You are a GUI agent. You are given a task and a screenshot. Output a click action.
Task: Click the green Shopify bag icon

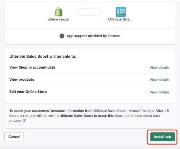click(x=59, y=12)
